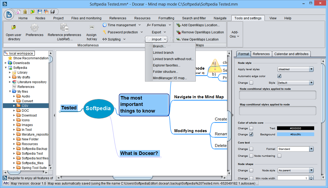
Task: Click the References BibTeX file icon in tree
Action: tap(14, 87)
